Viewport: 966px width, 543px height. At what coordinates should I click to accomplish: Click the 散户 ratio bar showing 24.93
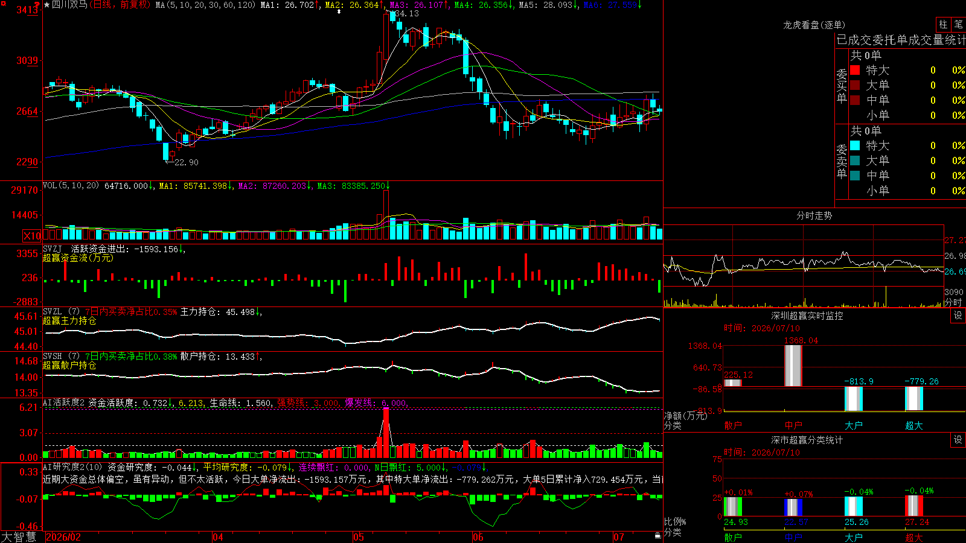[x=733, y=507]
